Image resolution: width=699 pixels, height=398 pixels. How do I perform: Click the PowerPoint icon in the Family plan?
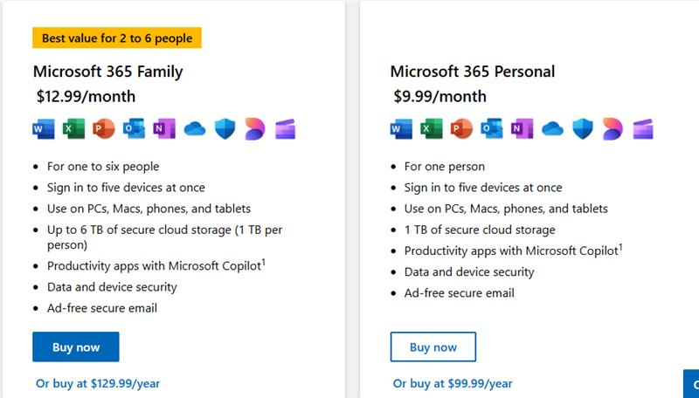pyautogui.click(x=104, y=129)
